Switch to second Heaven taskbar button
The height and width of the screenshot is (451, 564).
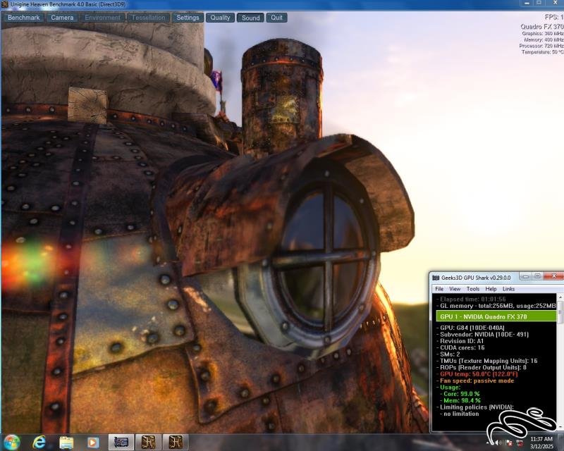tap(175, 442)
